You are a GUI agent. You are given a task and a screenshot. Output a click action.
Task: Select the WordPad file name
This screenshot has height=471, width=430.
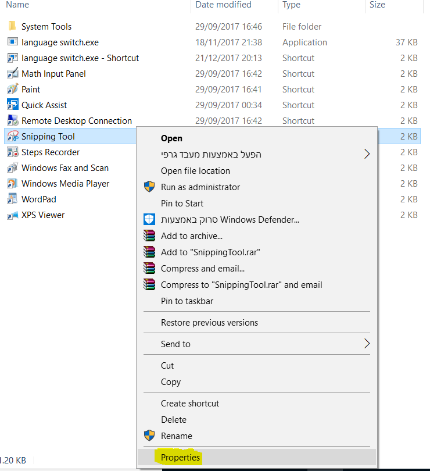pos(39,199)
